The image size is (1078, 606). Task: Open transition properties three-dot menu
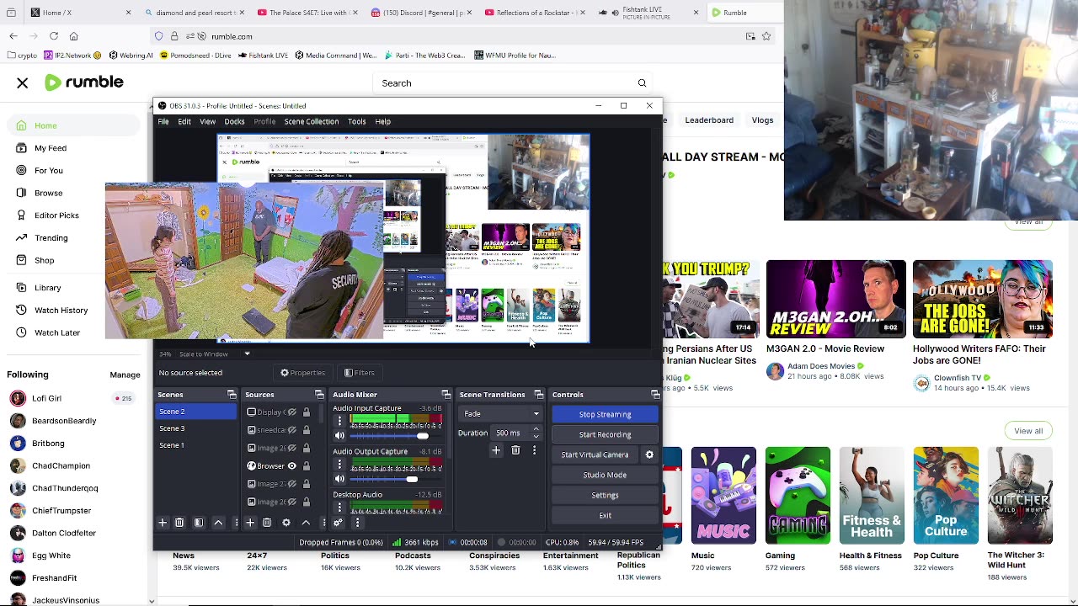(534, 450)
